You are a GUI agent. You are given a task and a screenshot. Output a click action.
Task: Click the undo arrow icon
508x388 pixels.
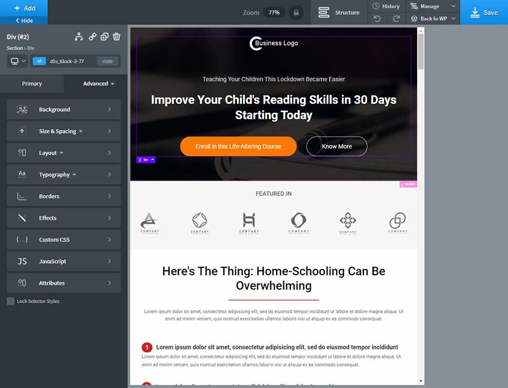pos(377,18)
